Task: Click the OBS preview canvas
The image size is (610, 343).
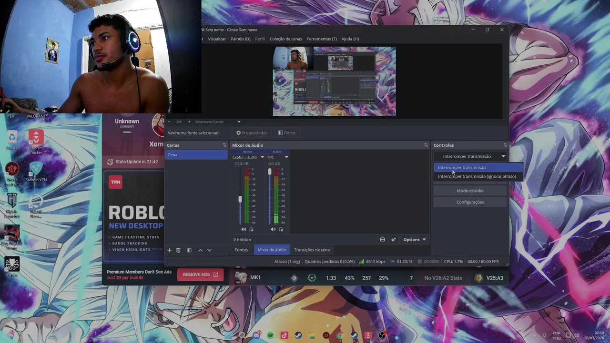Action: (334, 81)
